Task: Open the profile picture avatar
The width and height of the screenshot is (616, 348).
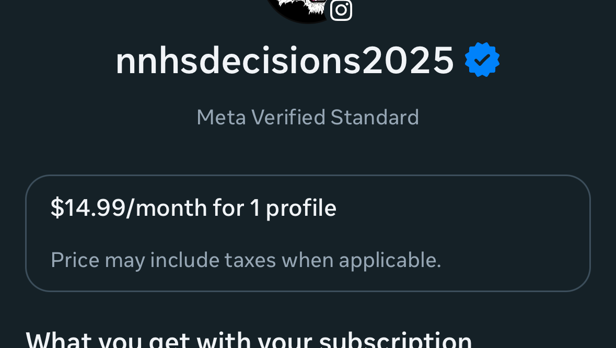Action: click(300, 9)
